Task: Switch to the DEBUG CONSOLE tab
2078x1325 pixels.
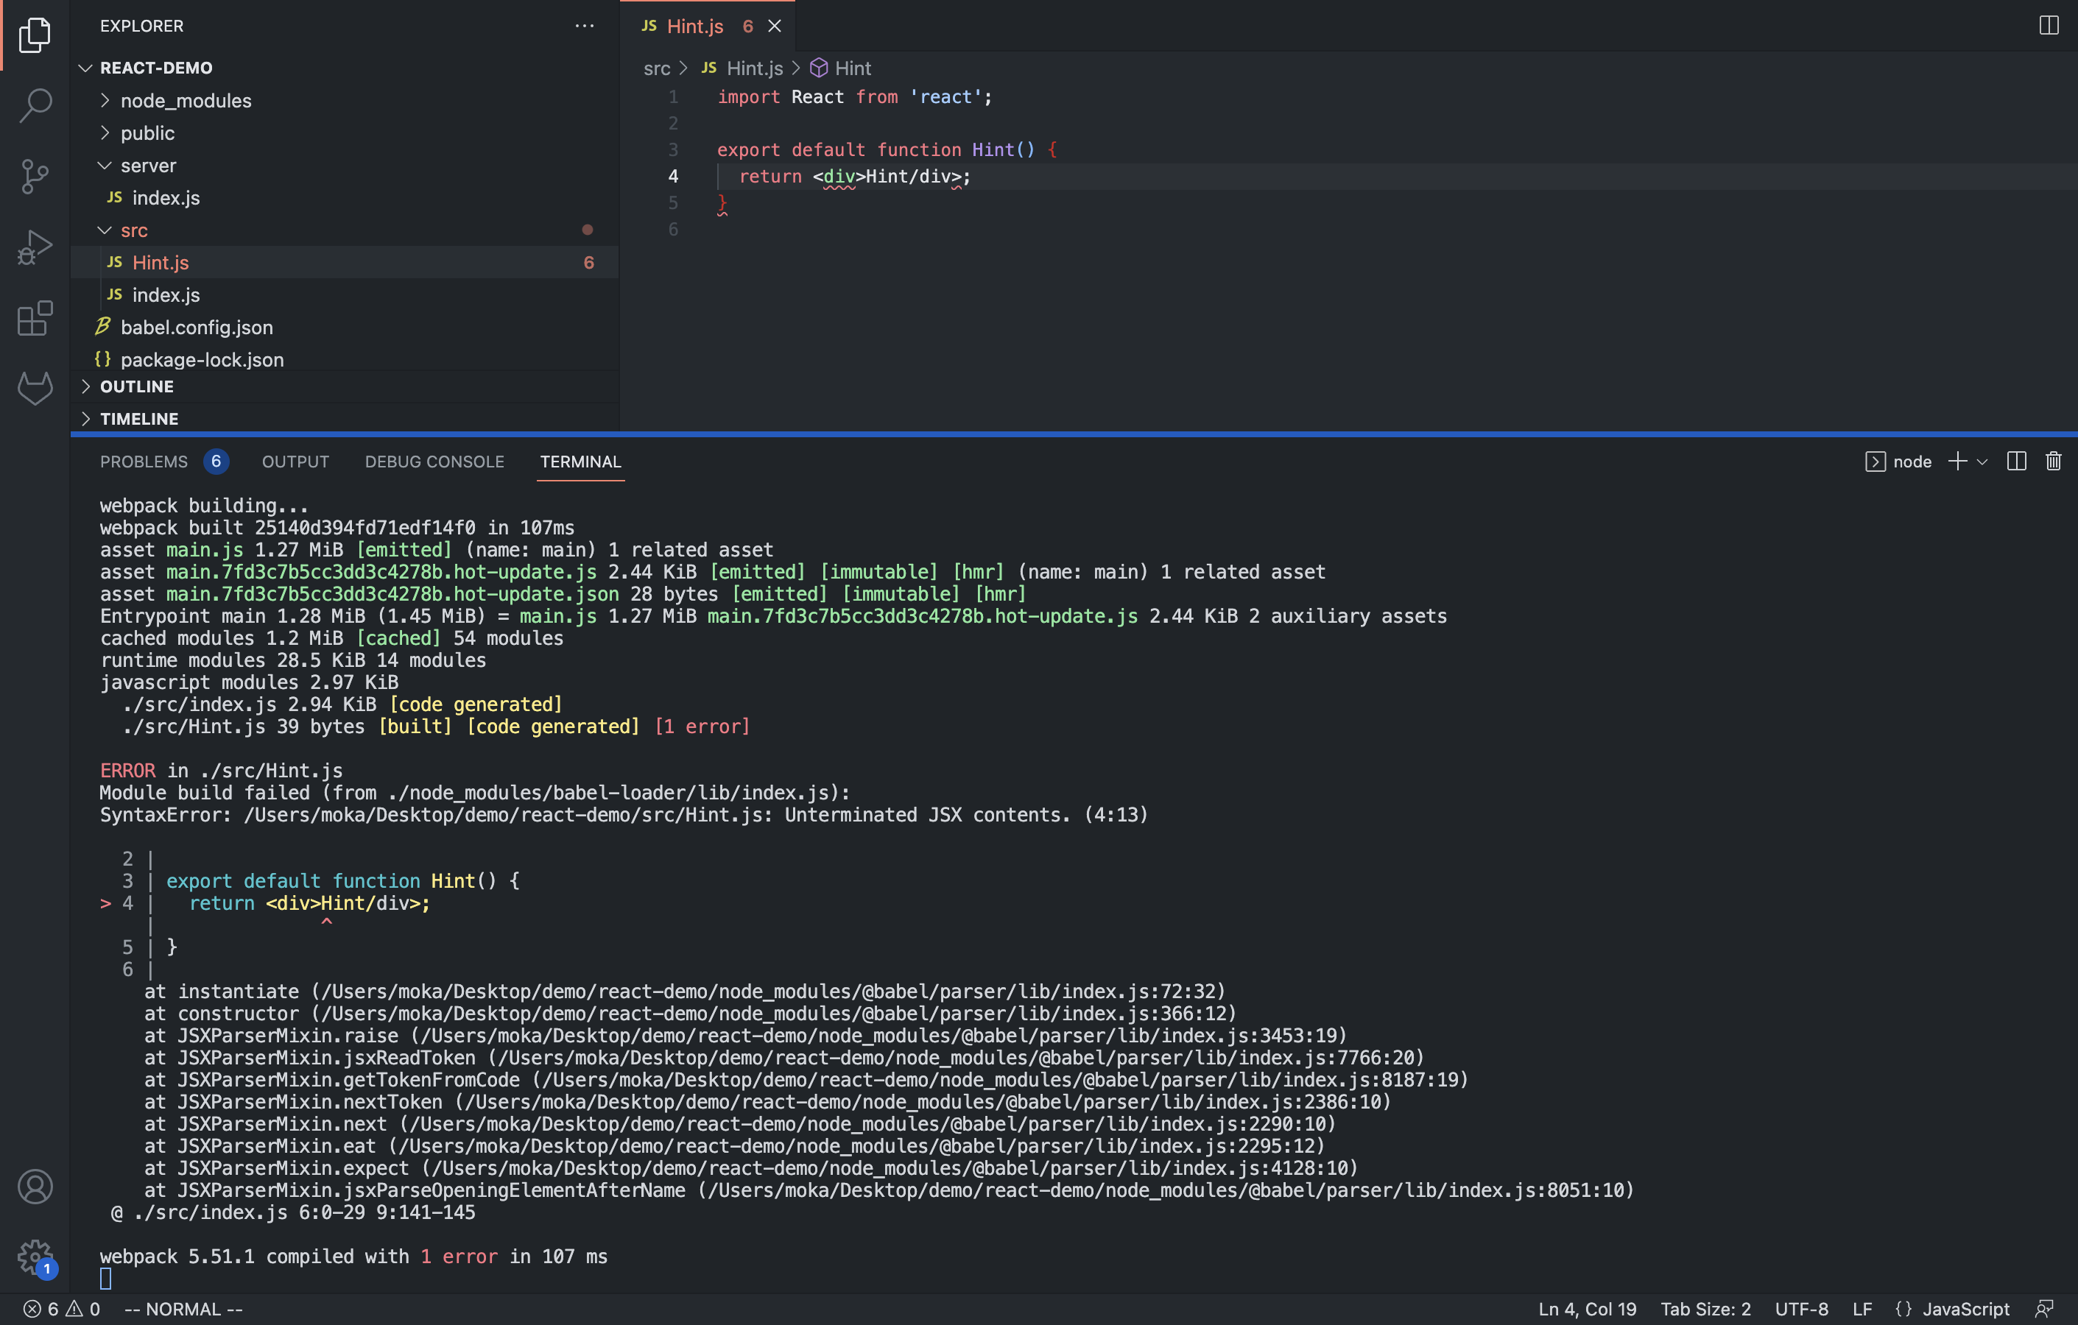Action: 434,462
